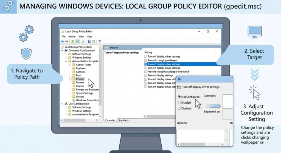
Task: Select the Enabled radio button
Action: [179, 103]
